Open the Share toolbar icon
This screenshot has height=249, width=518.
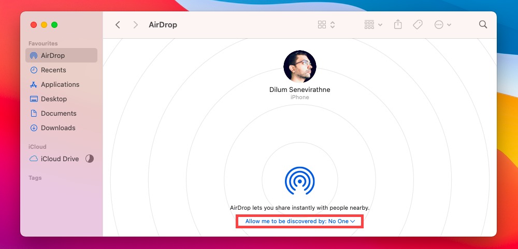pos(398,25)
